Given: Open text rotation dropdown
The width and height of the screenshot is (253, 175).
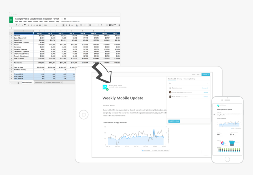Looking at the screenshot, I should coord(102,25).
